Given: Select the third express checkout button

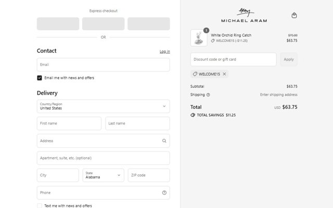Looking at the screenshot, I should 149,24.
